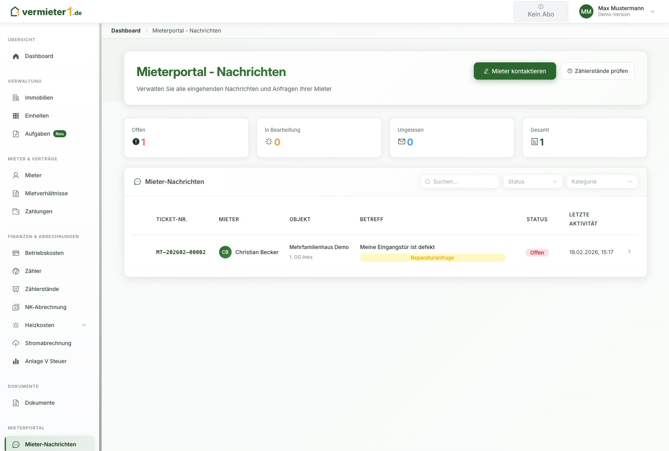Expand the Status filter dropdown
The height and width of the screenshot is (451, 669).
(x=532, y=181)
